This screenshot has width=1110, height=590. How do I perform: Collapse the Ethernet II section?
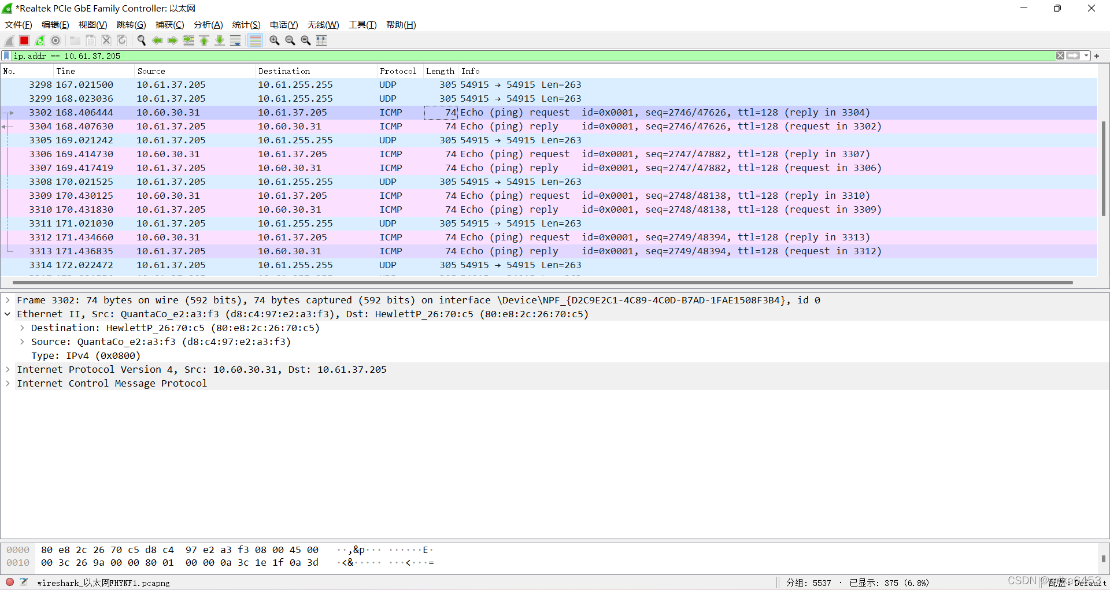coord(8,314)
